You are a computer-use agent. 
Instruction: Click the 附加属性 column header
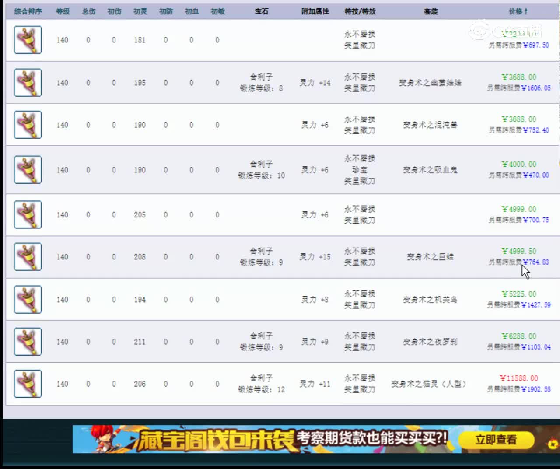click(x=315, y=11)
